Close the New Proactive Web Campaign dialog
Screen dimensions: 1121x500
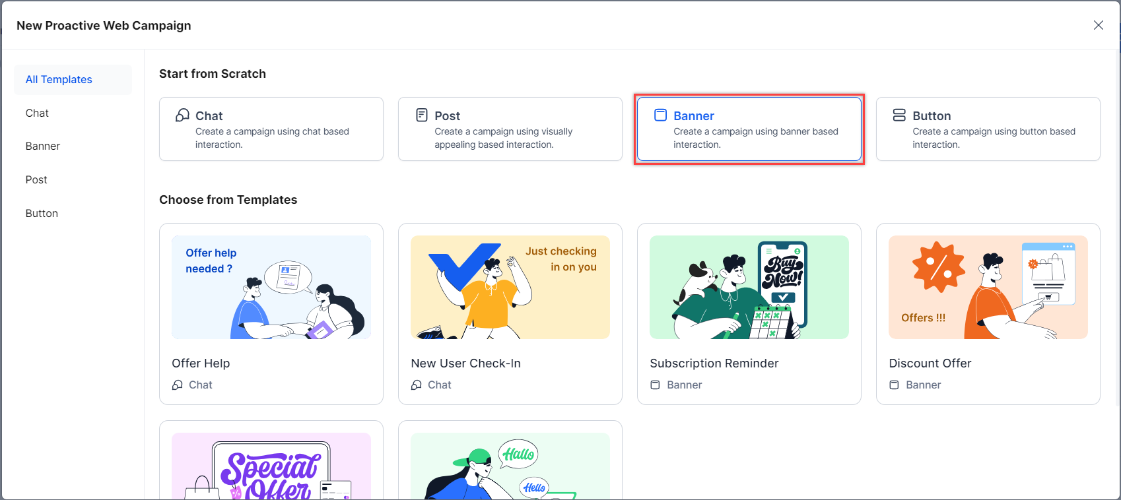coord(1099,25)
